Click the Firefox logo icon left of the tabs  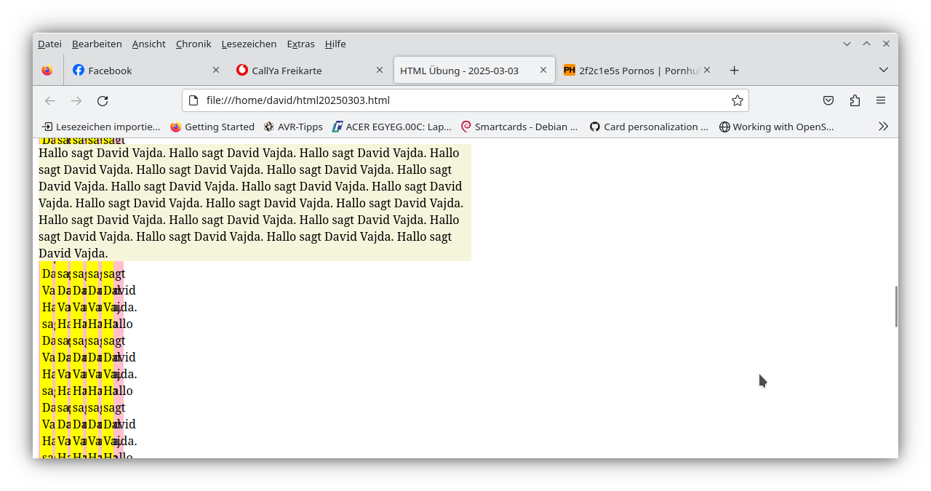click(x=47, y=70)
